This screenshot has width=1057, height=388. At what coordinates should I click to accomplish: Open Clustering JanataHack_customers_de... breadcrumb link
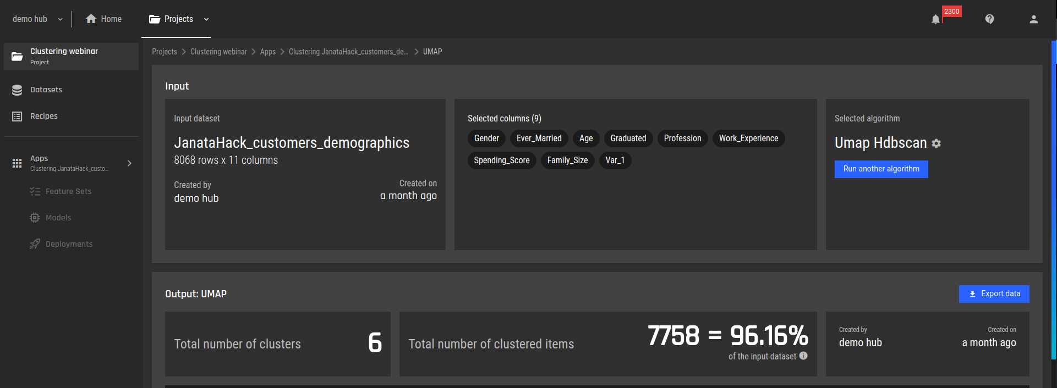pos(348,52)
